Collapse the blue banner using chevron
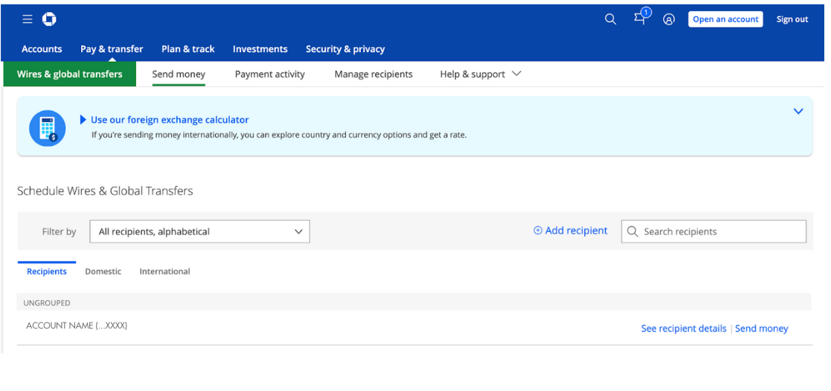The image size is (831, 391). point(798,112)
